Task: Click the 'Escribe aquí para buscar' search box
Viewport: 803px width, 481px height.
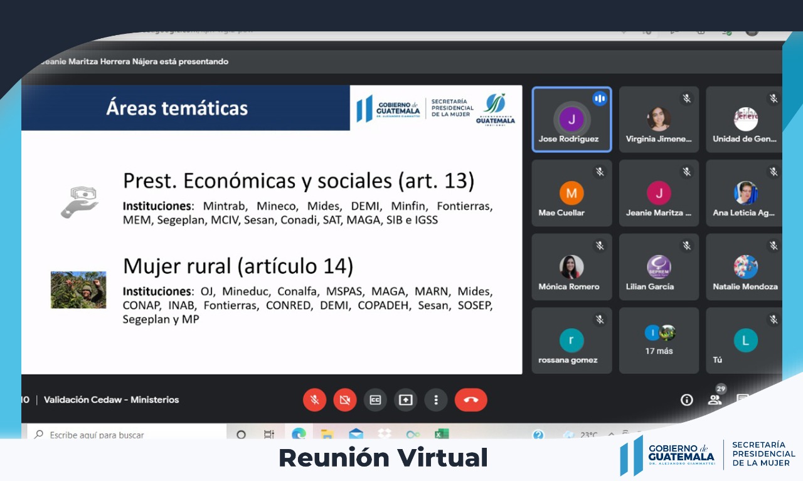Action: click(x=125, y=434)
